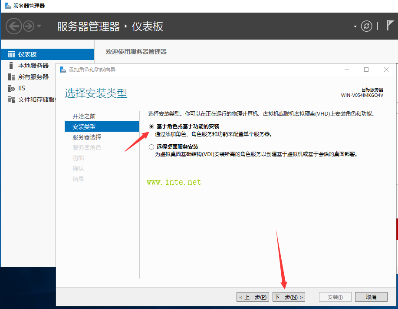Click the 取消 button

coord(371,297)
